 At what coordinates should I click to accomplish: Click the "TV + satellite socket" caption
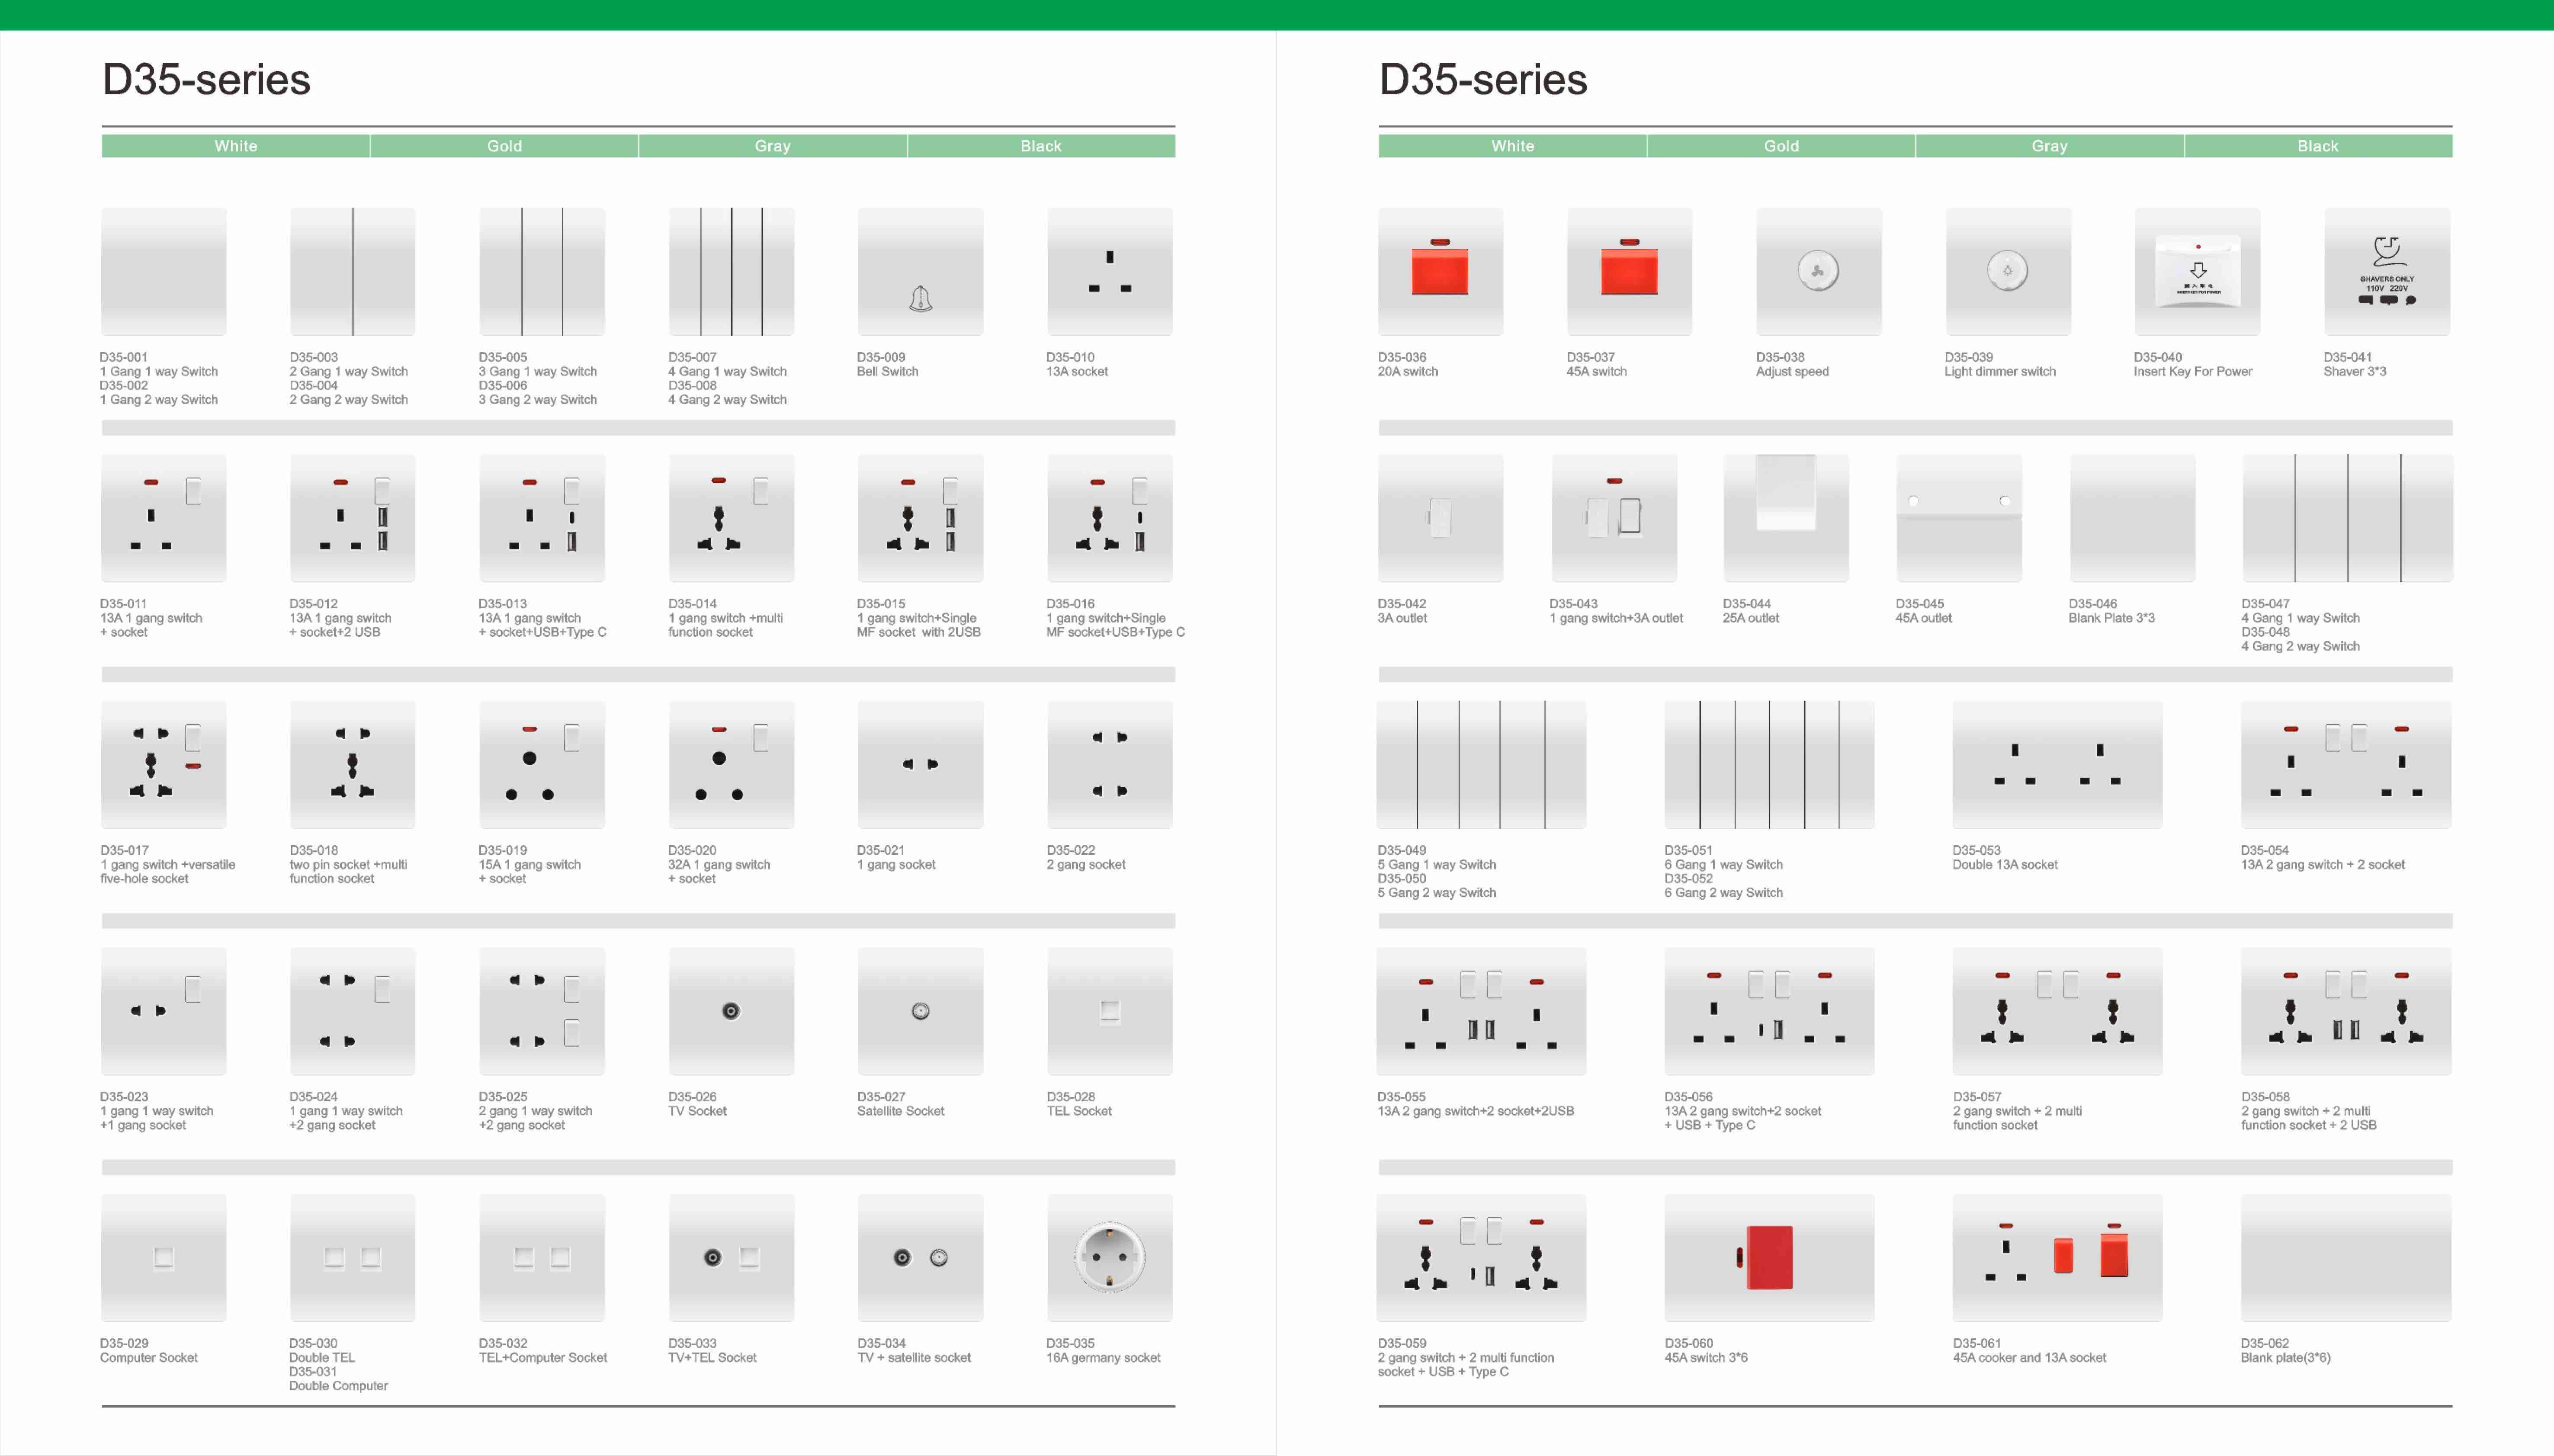(x=914, y=1357)
